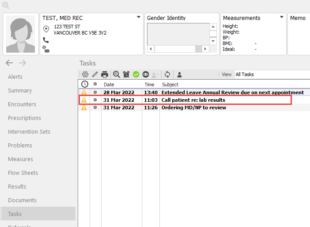Toggle status dot on Ordering MD/NP task
310x227 pixels.
click(95, 108)
